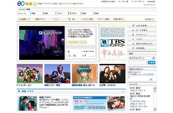Viewport: 173px width, 113px height.
Task: Open the 仮面ライダー響鬼 thumbnail
Action: click(57, 73)
